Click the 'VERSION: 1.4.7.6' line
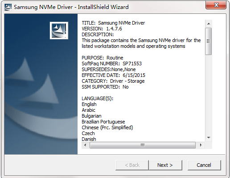This screenshot has height=178, width=230. 102,29
